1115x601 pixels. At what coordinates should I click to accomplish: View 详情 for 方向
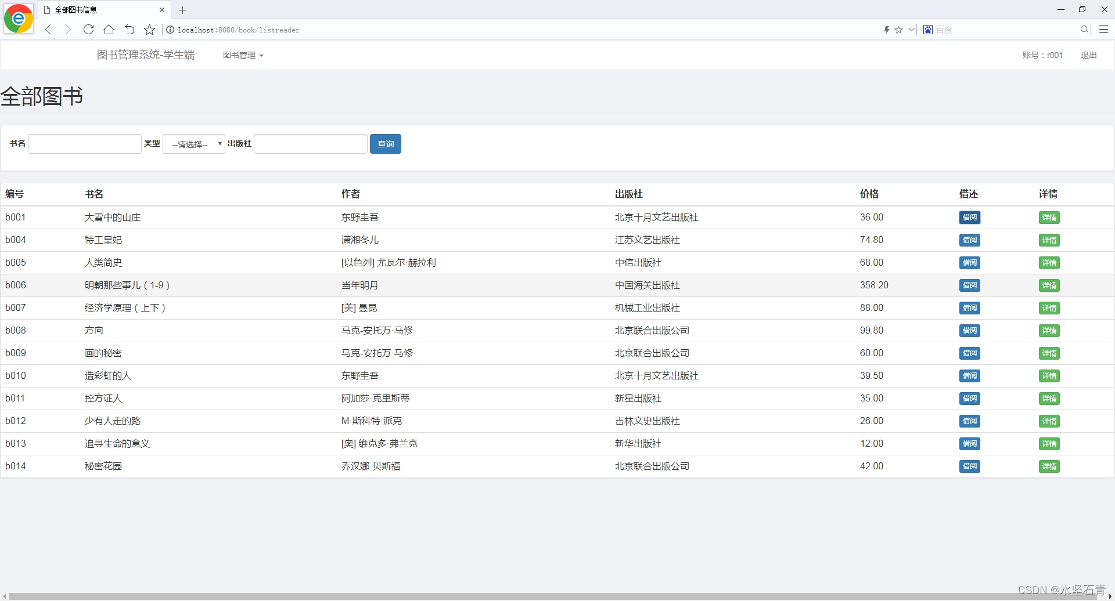click(x=1049, y=331)
